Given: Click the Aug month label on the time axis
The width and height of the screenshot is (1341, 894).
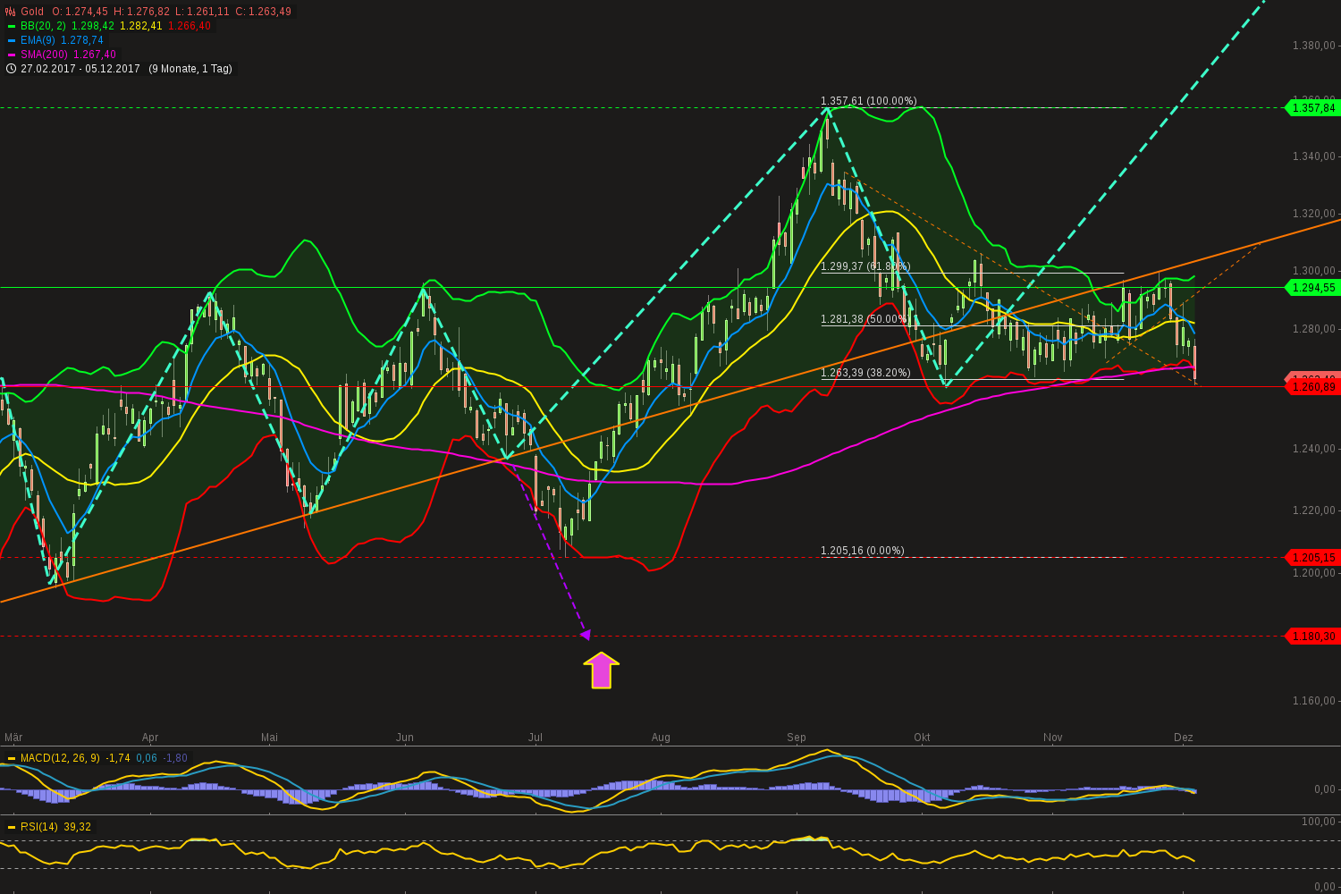Looking at the screenshot, I should [x=661, y=738].
